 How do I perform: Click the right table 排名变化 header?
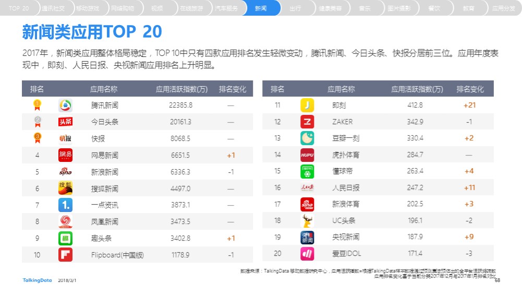tap(470, 89)
